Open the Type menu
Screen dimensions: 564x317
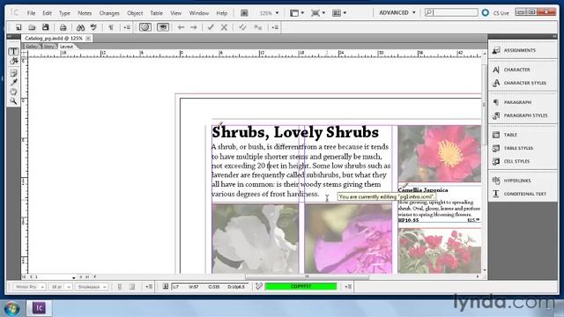coord(64,13)
